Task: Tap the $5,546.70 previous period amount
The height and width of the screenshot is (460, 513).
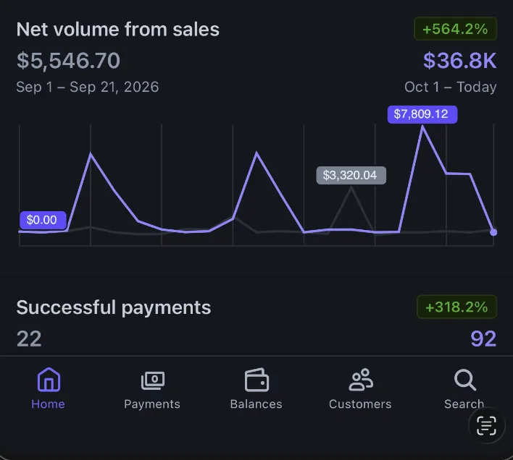Action: (68, 61)
